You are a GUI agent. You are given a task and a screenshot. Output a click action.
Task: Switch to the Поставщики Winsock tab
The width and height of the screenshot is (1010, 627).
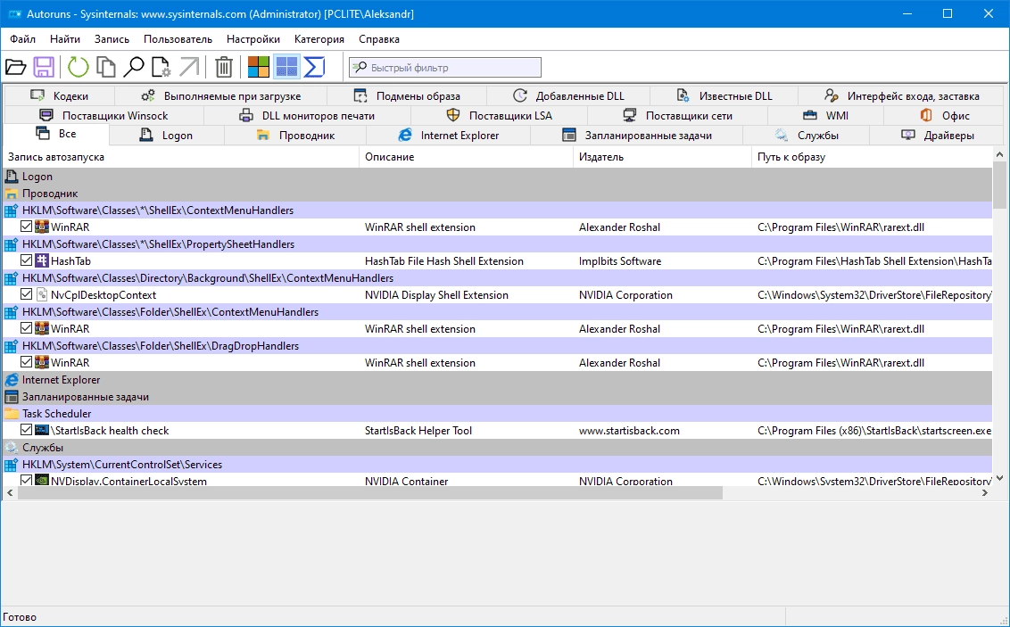point(103,116)
